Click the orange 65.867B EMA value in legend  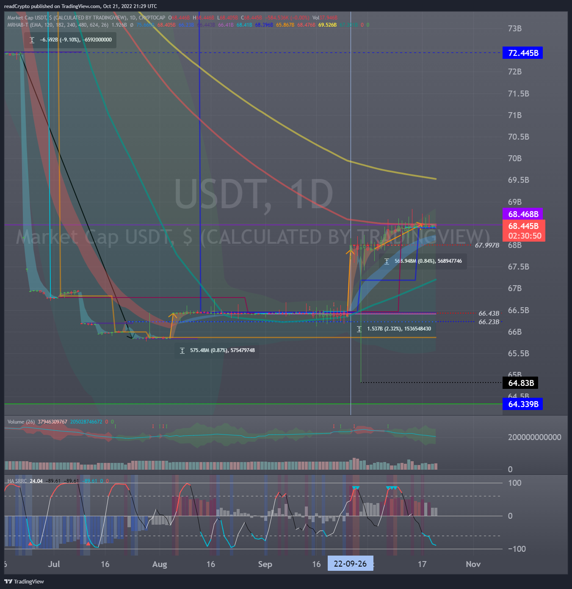285,25
